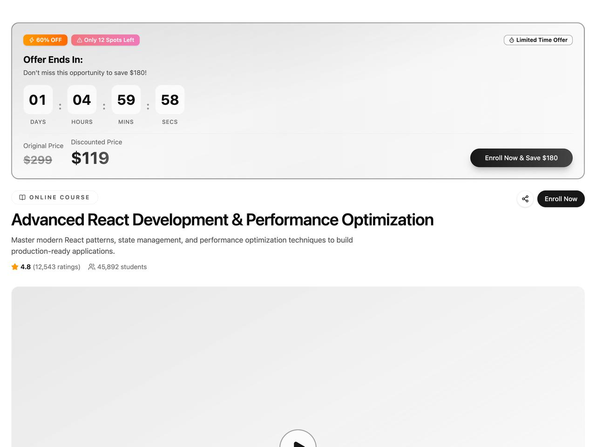Screen dimensions: 596x447
Task: Click the Offer Ends In heading
Action: tap(53, 60)
